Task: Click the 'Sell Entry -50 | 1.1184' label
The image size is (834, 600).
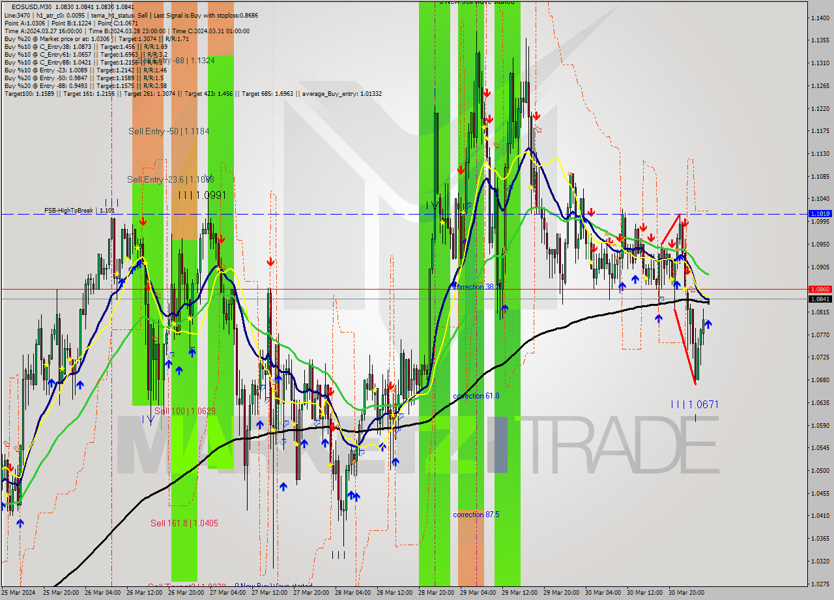Action: (169, 131)
